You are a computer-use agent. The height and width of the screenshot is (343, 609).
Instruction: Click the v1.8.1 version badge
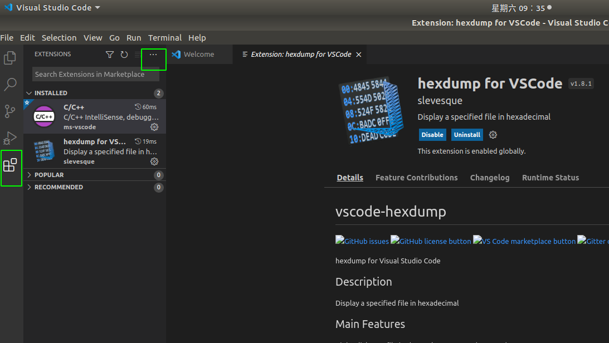tap(581, 84)
